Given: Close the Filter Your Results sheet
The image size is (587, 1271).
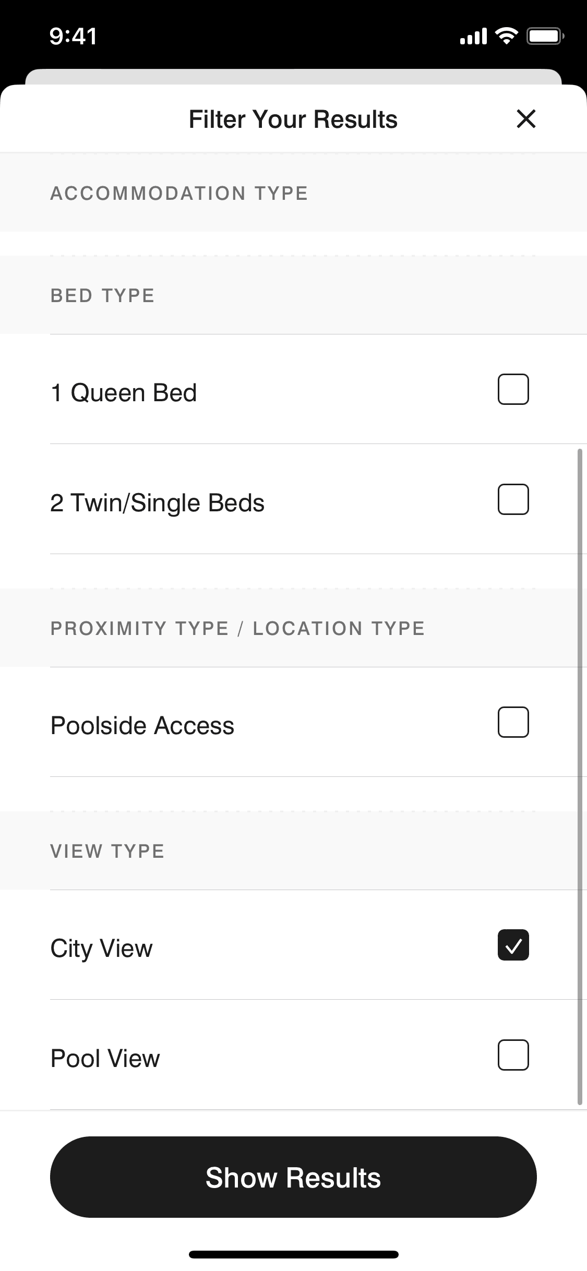Looking at the screenshot, I should [526, 119].
